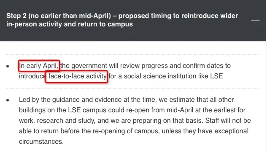Select the highlighted "face-to-face activity" box
This screenshot has width=267, height=153.
[76, 76]
